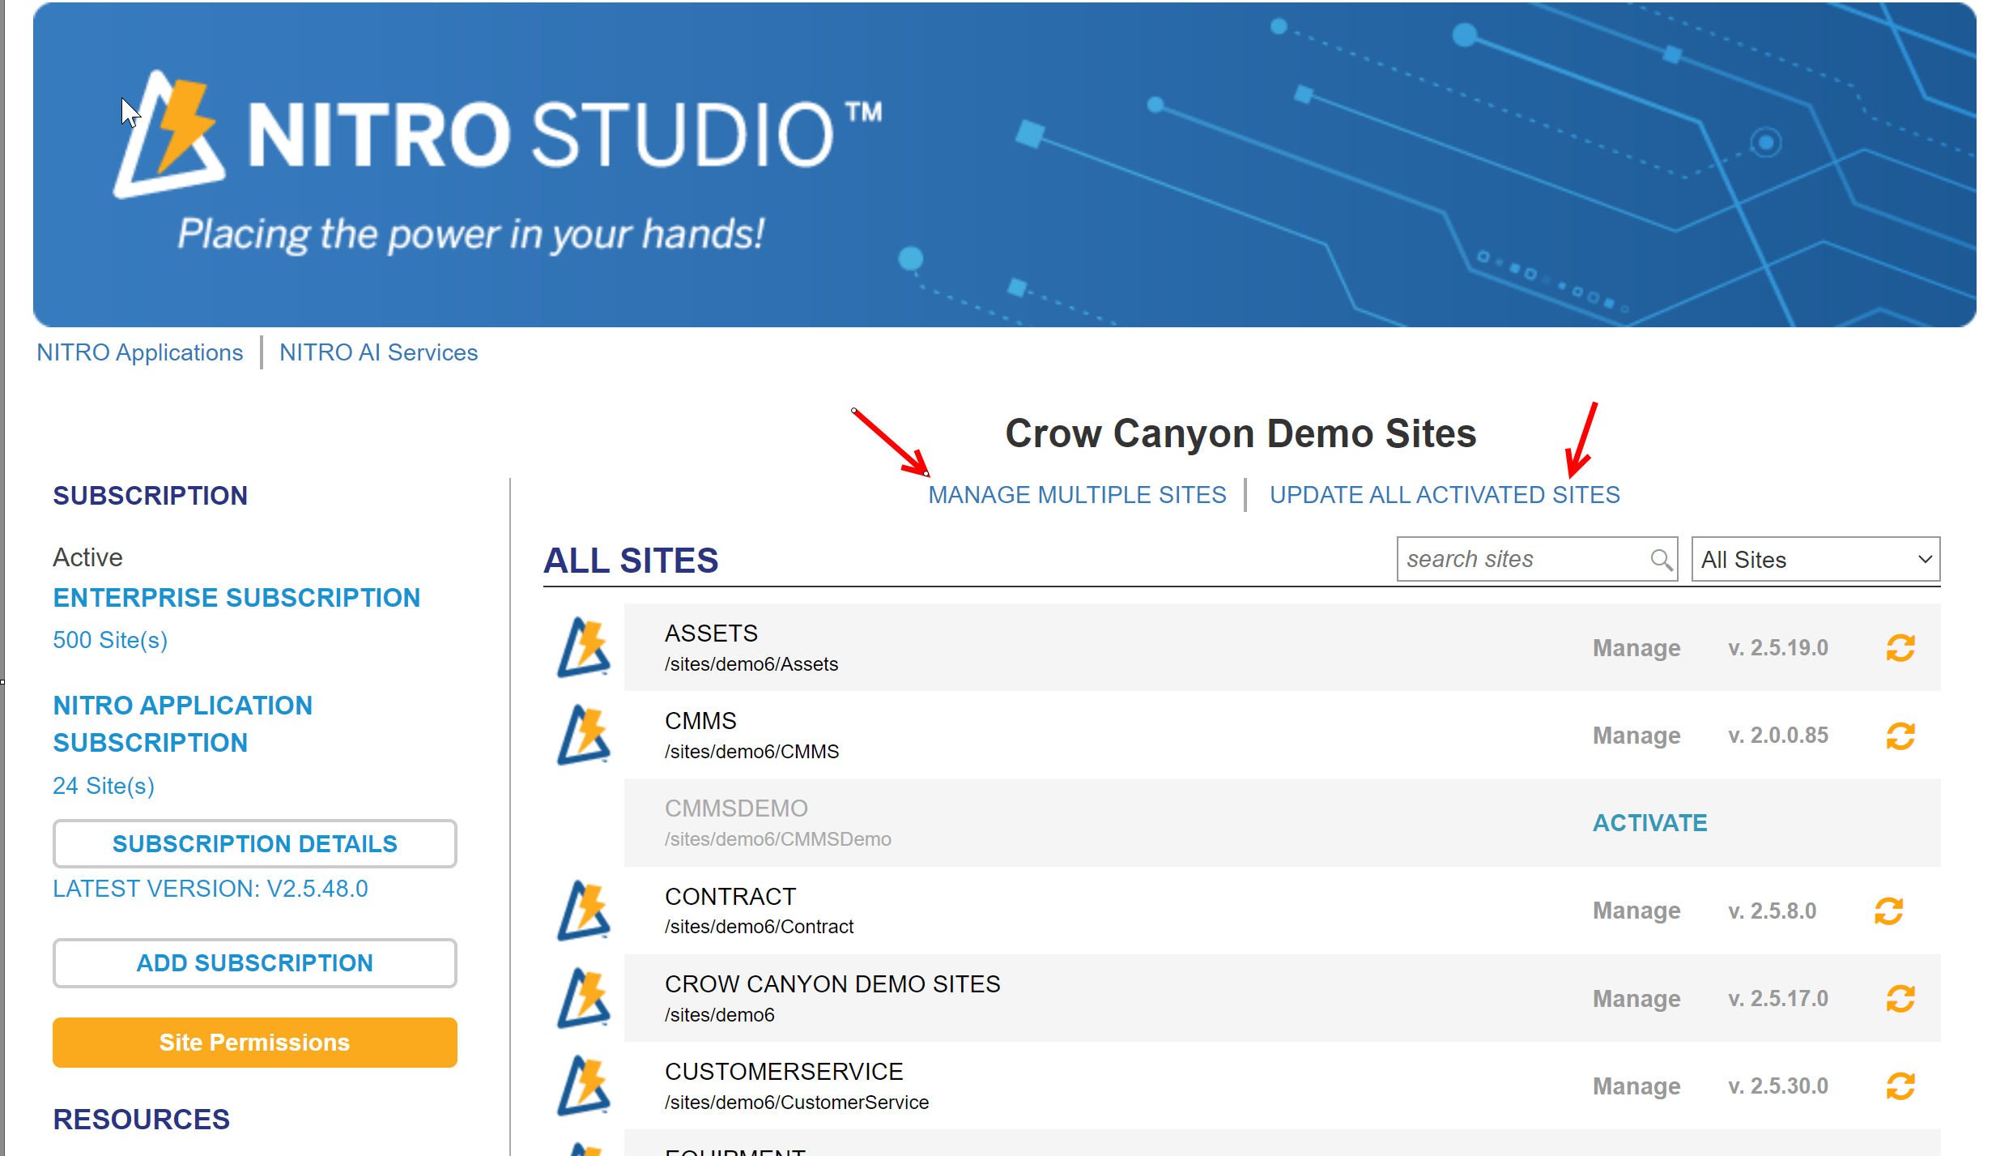Click version v. 2.0.0.85 text
Viewport: 2013px width, 1156px height.
[1778, 736]
